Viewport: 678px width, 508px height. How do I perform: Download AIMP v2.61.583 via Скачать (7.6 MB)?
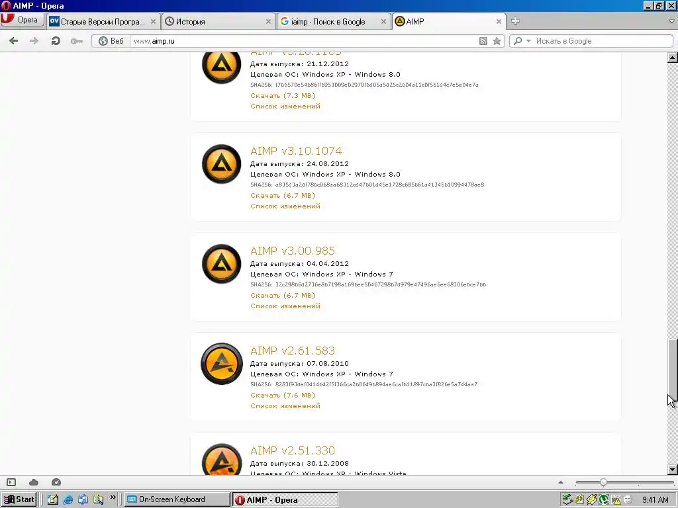point(283,396)
